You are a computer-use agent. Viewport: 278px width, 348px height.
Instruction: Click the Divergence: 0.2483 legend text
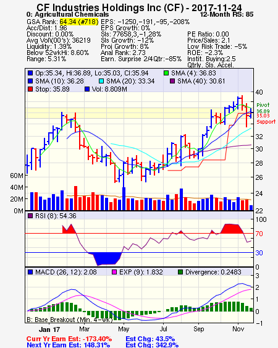coord(213,272)
